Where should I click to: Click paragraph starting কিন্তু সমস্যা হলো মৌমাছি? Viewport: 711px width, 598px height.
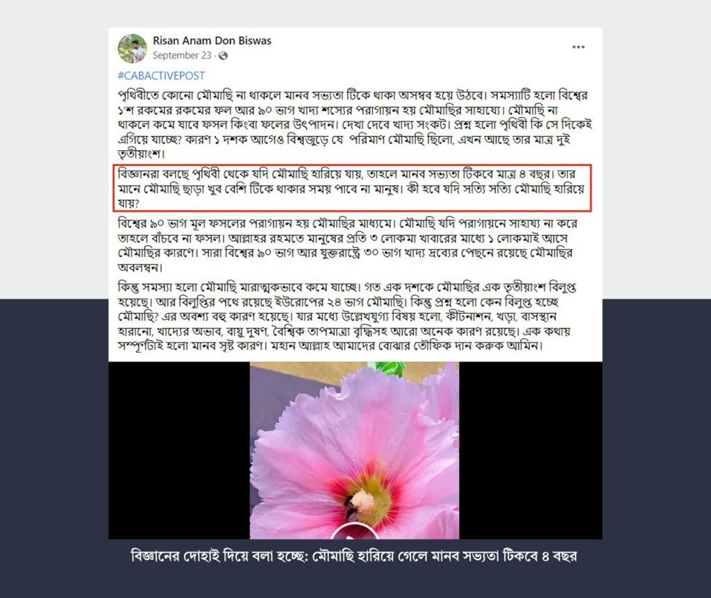tap(344, 317)
